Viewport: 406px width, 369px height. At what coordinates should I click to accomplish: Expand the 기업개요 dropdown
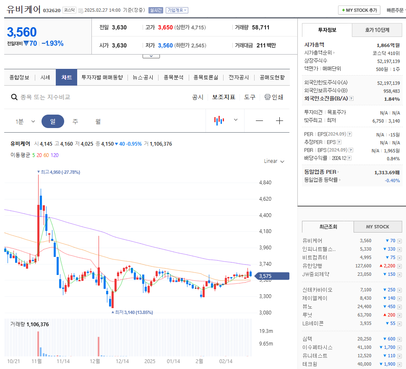coord(177,10)
